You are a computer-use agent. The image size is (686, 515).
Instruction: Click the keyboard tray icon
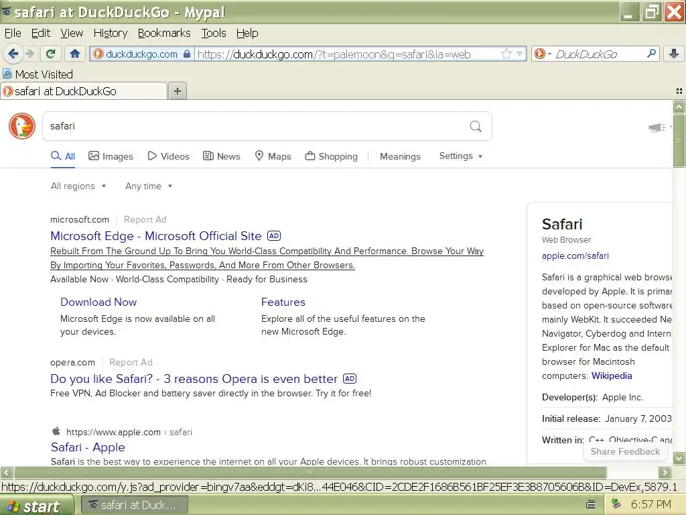[x=591, y=504]
